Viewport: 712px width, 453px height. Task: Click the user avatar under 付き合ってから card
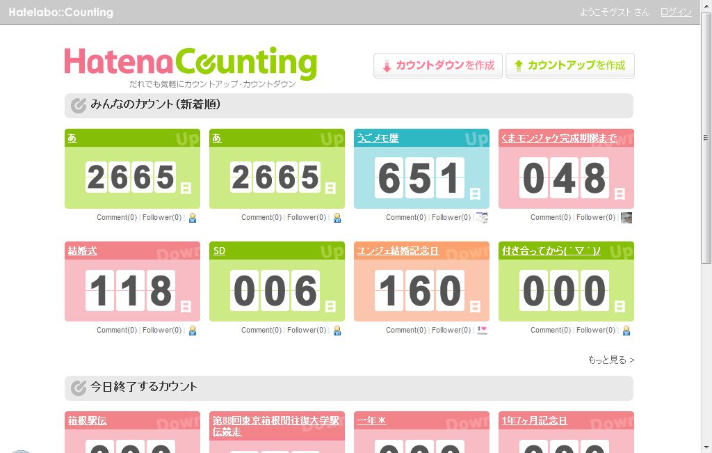626,331
